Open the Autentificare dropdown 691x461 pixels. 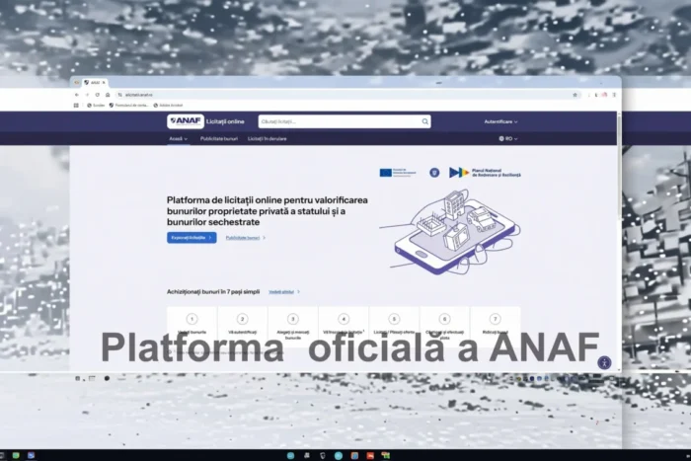click(500, 121)
